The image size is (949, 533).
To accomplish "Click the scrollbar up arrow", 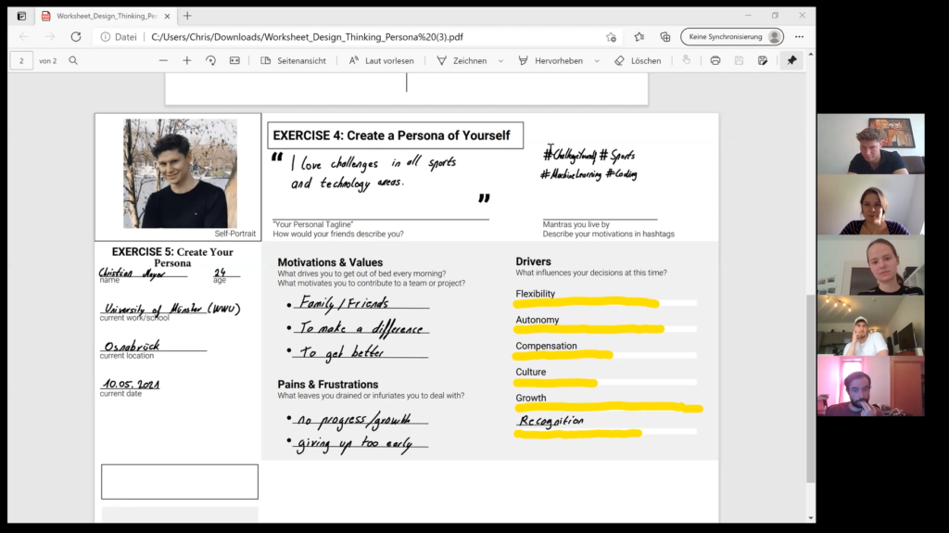I will pyautogui.click(x=811, y=55).
